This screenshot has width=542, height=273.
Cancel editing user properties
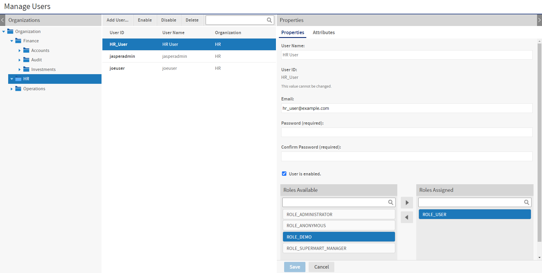coord(321,267)
